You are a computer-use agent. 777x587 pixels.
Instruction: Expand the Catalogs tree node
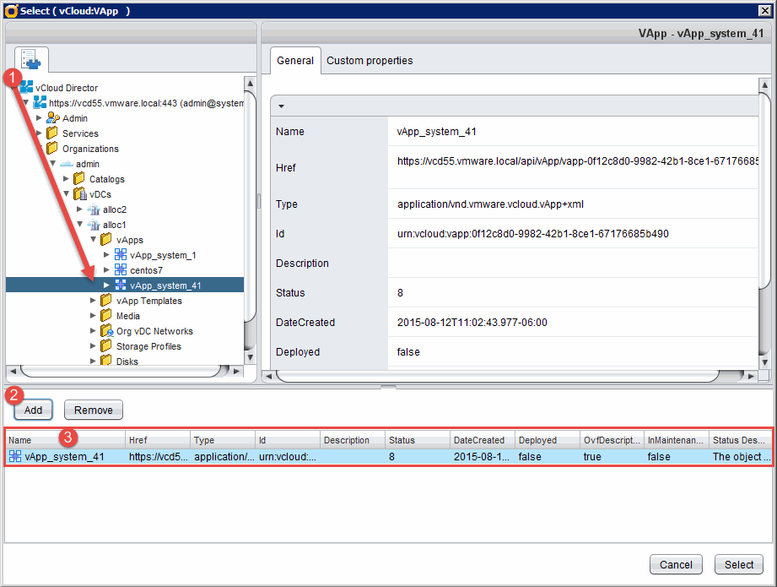pyautogui.click(x=67, y=179)
